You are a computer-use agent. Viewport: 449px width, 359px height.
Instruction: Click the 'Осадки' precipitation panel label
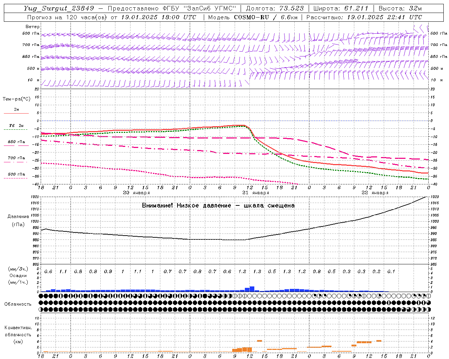18,276
